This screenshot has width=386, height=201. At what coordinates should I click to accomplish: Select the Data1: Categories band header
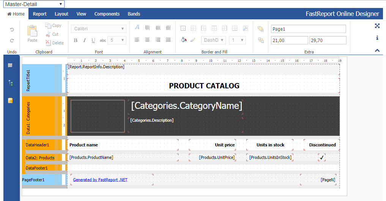pyautogui.click(x=42, y=116)
